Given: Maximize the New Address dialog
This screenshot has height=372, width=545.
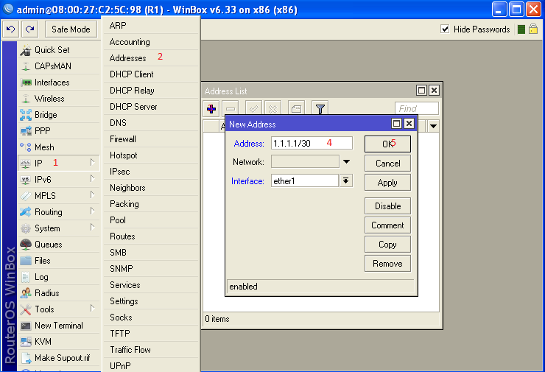Looking at the screenshot, I should coord(396,124).
